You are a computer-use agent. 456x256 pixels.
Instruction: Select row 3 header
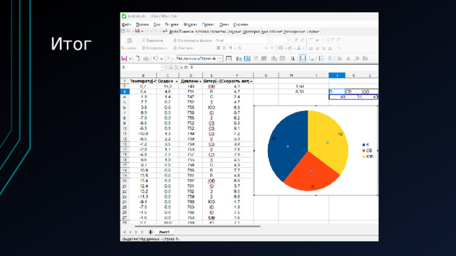coord(125,92)
